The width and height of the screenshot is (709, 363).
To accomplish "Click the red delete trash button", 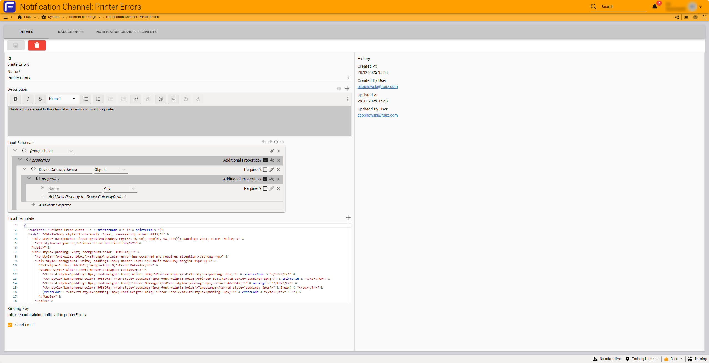I will pyautogui.click(x=37, y=45).
